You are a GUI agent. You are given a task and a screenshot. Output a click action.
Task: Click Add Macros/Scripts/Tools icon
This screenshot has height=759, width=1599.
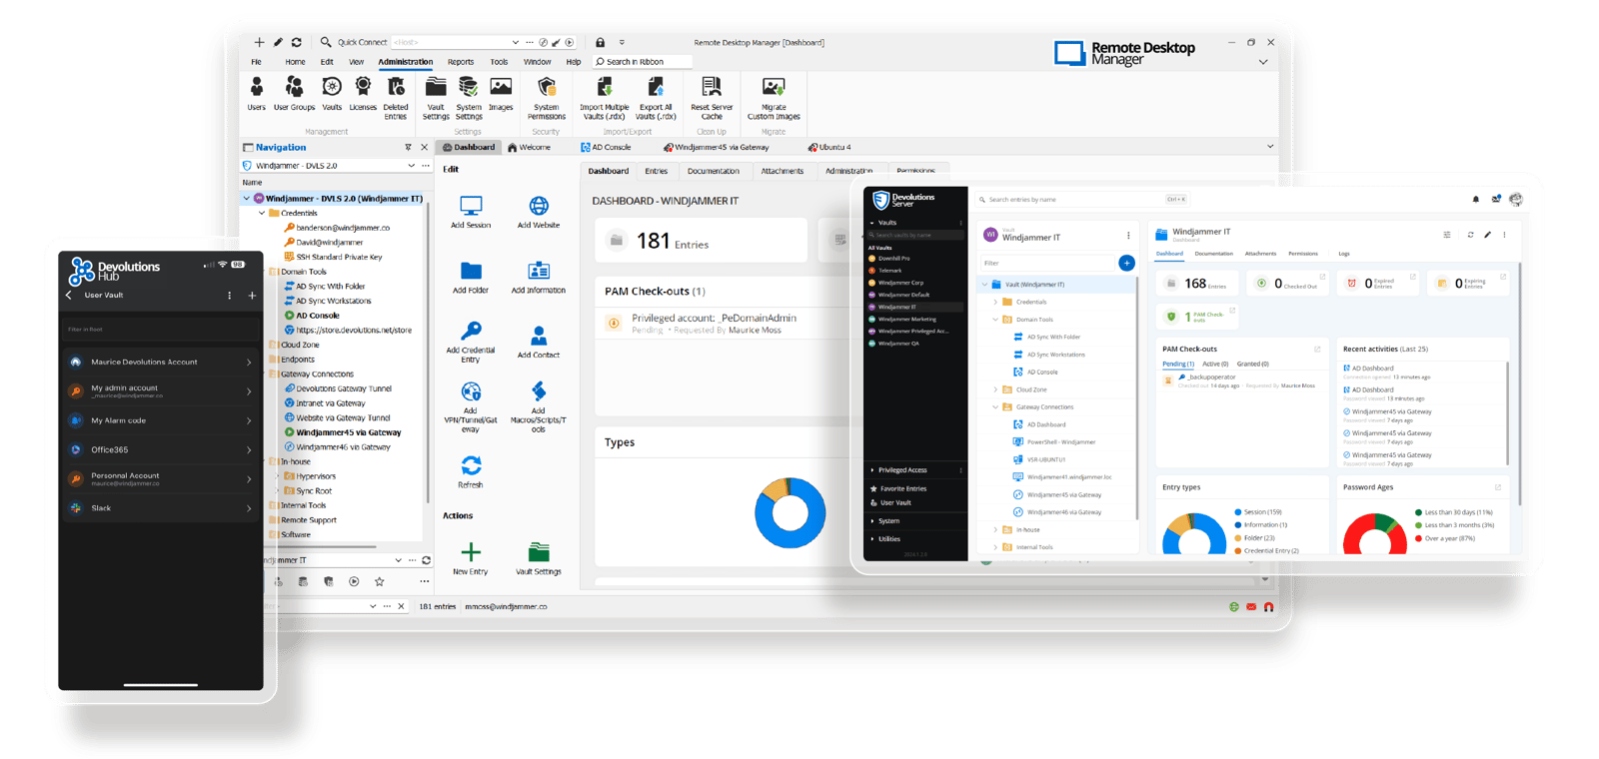point(539,391)
